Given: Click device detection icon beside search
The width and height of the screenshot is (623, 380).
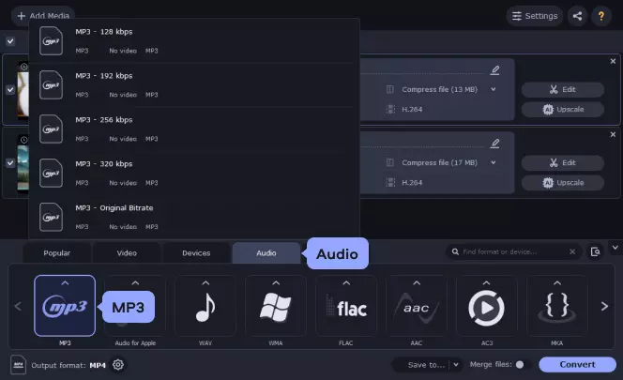Looking at the screenshot, I should tap(595, 251).
